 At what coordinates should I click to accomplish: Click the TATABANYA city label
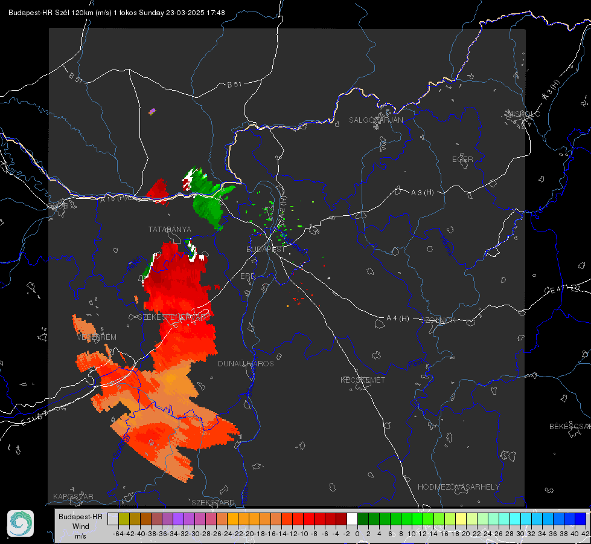click(170, 230)
